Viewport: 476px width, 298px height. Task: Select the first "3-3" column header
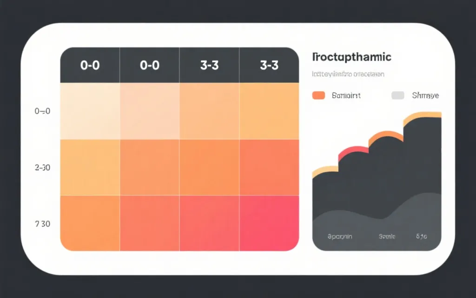pyautogui.click(x=209, y=65)
